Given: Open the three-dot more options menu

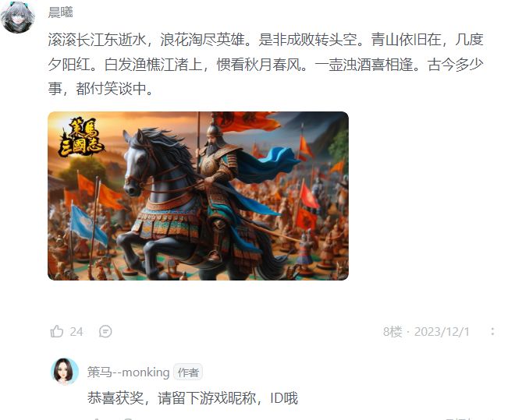Looking at the screenshot, I should [492, 331].
